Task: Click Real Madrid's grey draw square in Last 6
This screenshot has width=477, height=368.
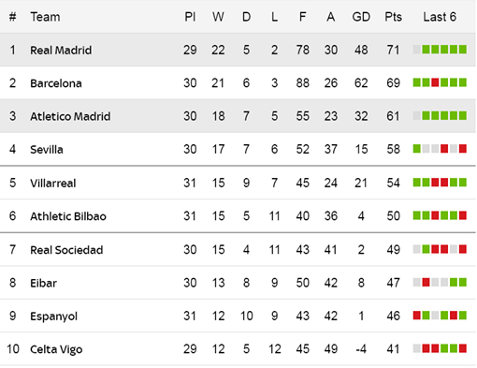Action: click(x=417, y=50)
